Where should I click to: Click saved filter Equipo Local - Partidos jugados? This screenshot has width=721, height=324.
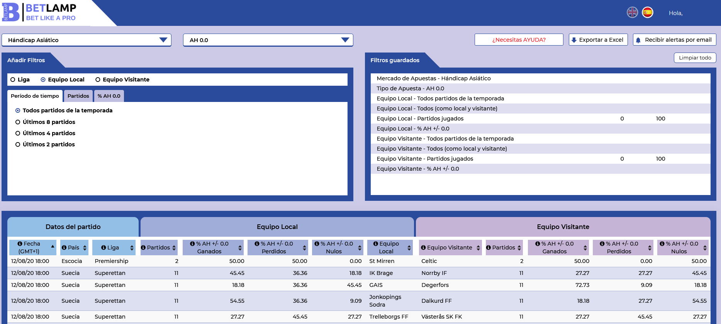pyautogui.click(x=541, y=119)
